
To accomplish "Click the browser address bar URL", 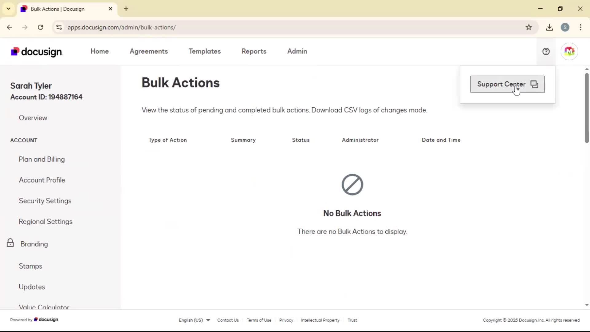I will (122, 27).
